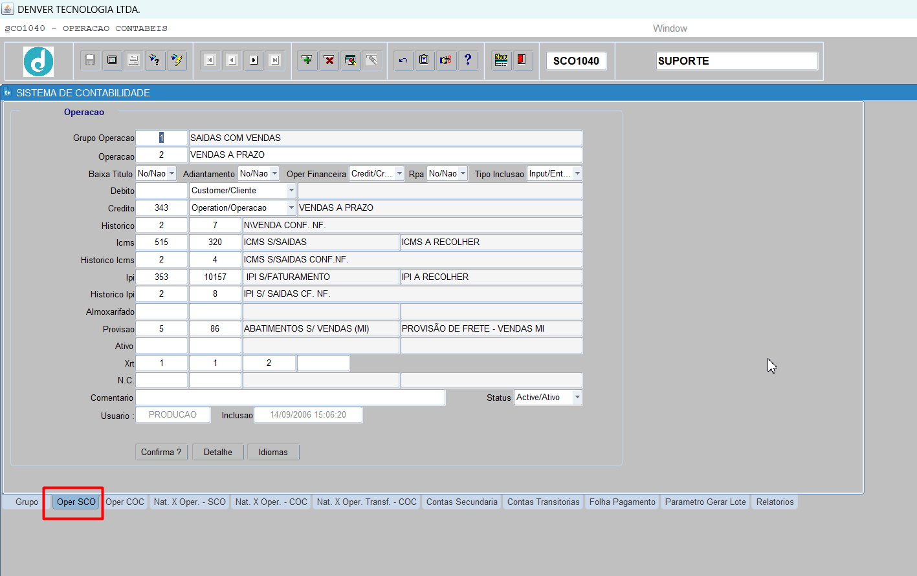This screenshot has width=917, height=576.
Task: Switch to Contas Secundaria tab
Action: (462, 502)
